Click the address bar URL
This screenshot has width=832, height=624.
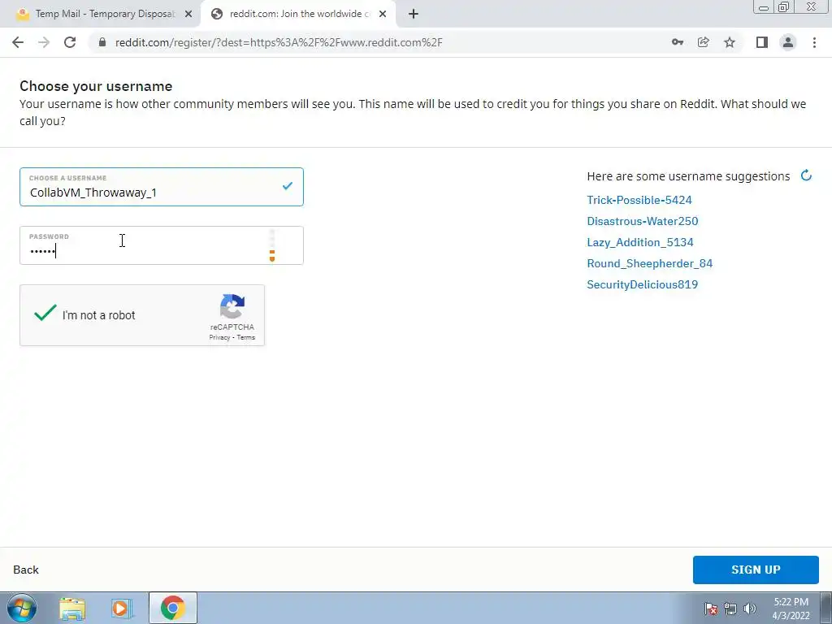279,42
